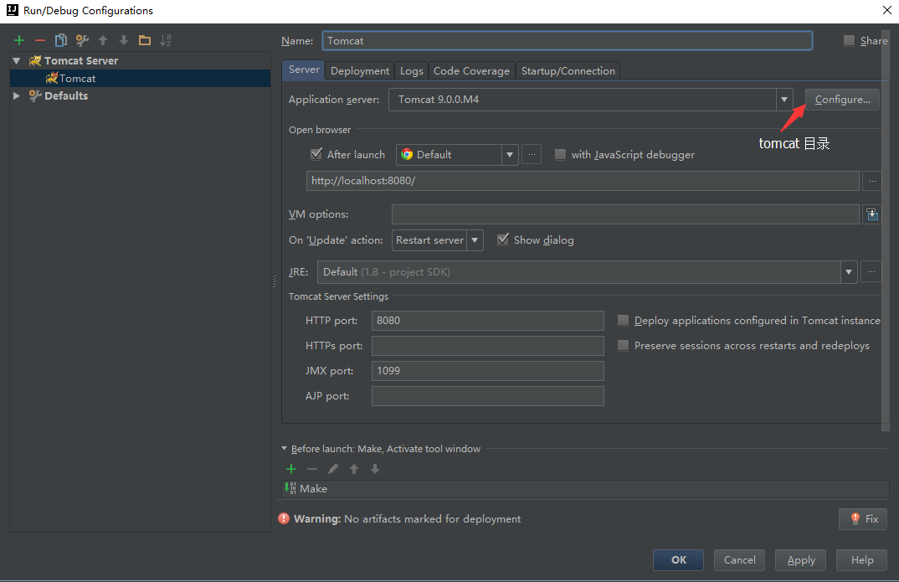Open URL ellipsis button beside localhost field
This screenshot has height=582, width=899.
pos(872,181)
